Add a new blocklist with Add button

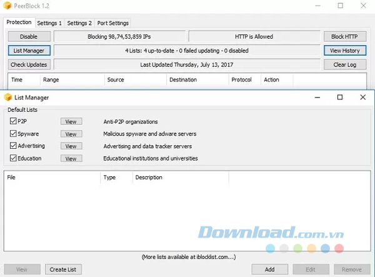[269, 269]
